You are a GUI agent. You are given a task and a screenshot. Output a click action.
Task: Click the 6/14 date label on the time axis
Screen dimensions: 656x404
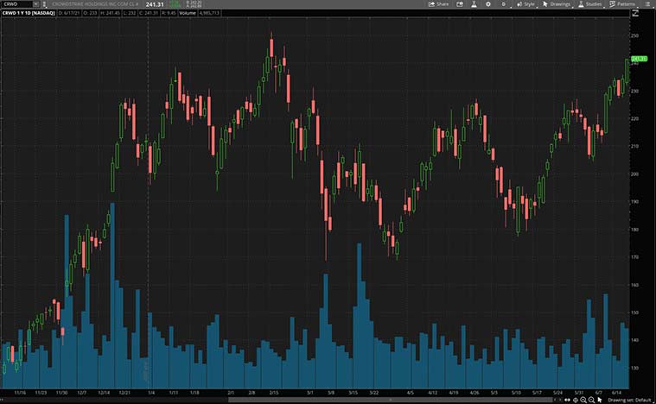(616, 393)
